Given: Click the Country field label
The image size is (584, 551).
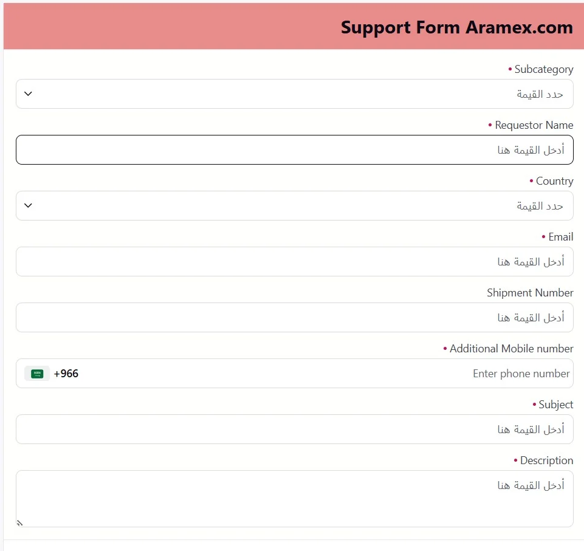Looking at the screenshot, I should click(554, 181).
